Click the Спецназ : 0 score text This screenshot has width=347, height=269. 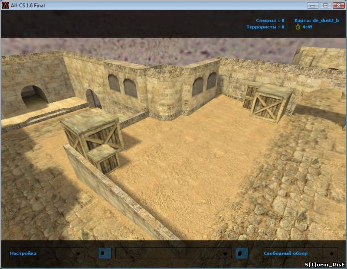click(270, 20)
